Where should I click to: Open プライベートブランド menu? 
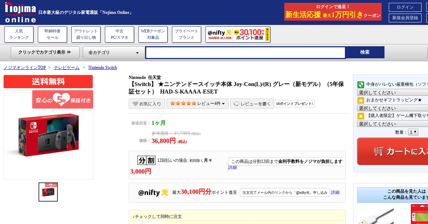(187, 34)
